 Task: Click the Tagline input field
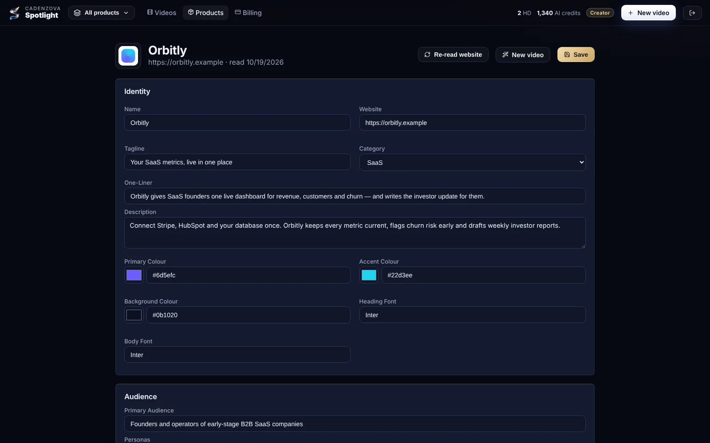click(x=237, y=162)
